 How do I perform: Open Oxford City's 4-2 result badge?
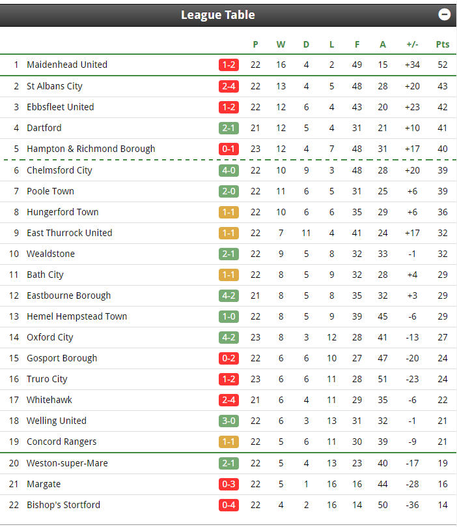pyautogui.click(x=228, y=337)
